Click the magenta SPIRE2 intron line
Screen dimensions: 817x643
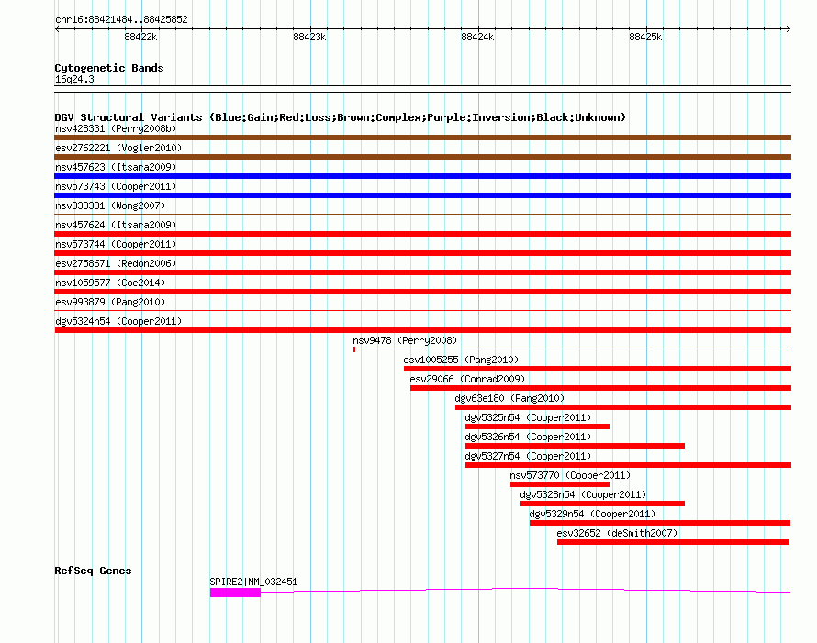click(526, 589)
